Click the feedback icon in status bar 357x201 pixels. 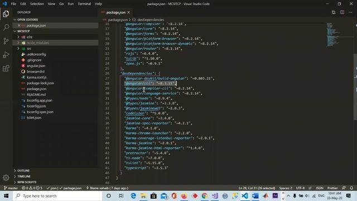pos(344,188)
